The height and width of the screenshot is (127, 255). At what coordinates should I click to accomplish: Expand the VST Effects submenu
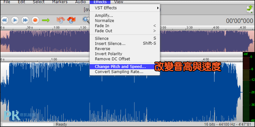click(x=125, y=8)
